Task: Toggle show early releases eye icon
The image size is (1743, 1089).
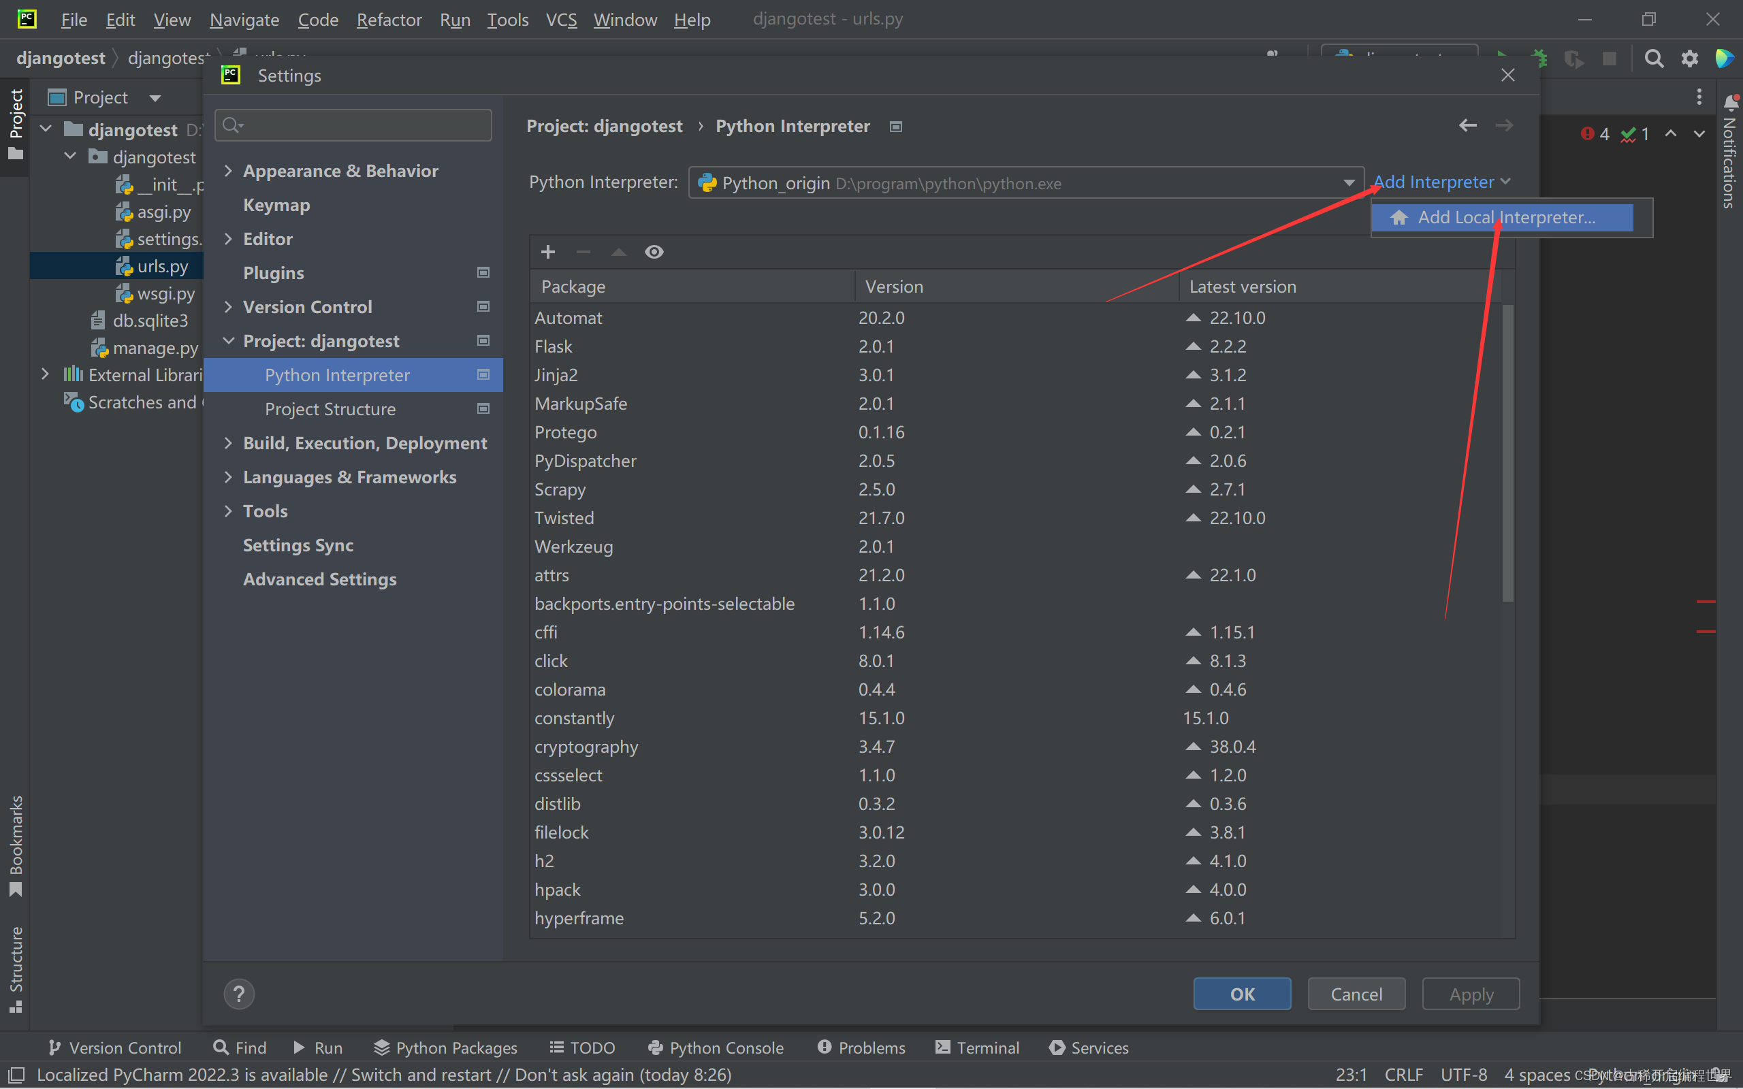Action: (x=654, y=251)
